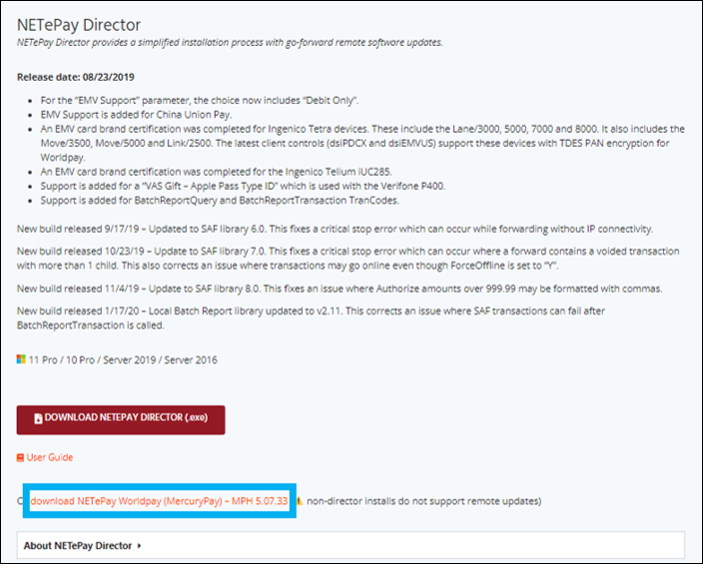Click the book icon beside User Guide
Image resolution: width=703 pixels, height=564 pixels.
click(21, 457)
